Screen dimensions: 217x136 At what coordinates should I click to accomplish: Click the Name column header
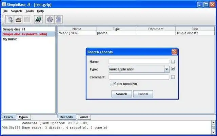[77, 29]
